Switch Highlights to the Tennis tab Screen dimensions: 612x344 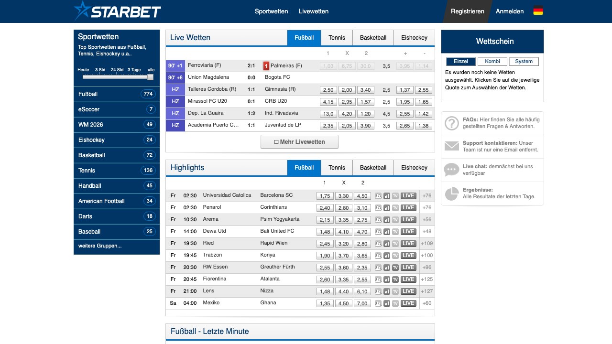coord(337,168)
